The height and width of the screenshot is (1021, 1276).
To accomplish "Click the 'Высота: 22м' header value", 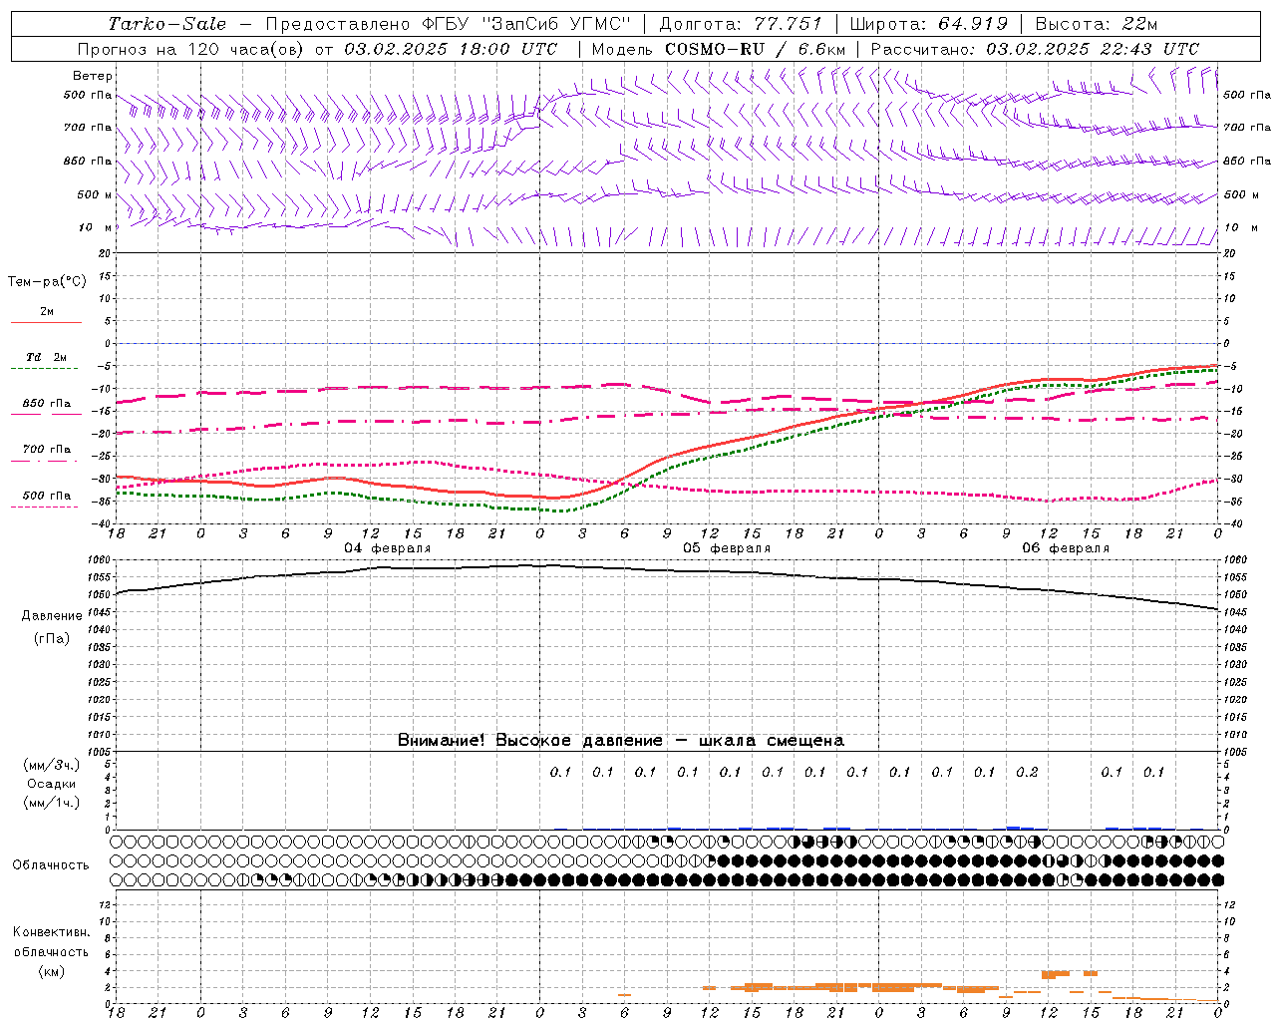I will pyautogui.click(x=1097, y=24).
